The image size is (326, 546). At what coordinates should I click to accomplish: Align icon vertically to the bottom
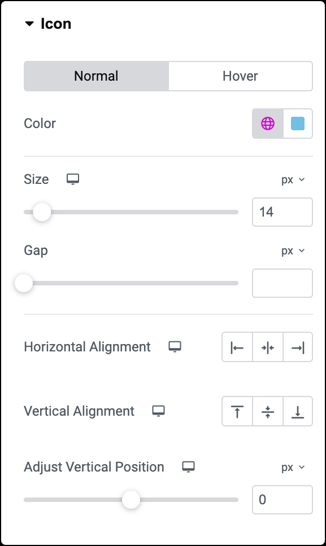click(x=298, y=411)
